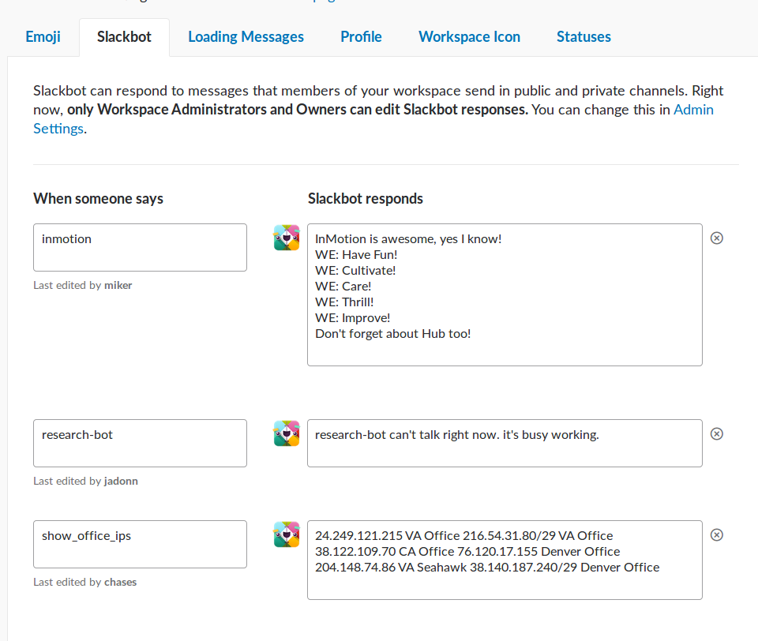Remove the inmotion Slackbot response
This screenshot has height=641, width=758.
click(x=717, y=238)
